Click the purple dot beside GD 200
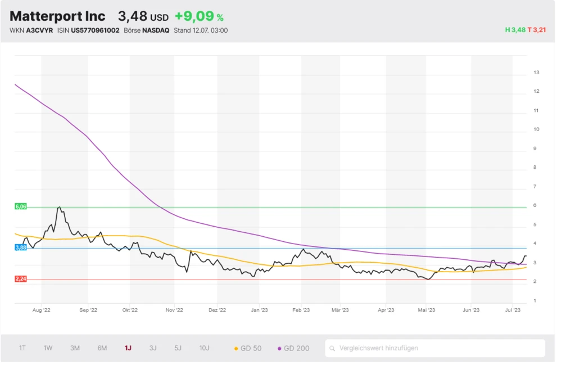The image size is (562, 369). pyautogui.click(x=279, y=349)
